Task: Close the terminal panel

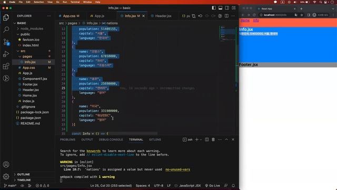Action: [233, 139]
